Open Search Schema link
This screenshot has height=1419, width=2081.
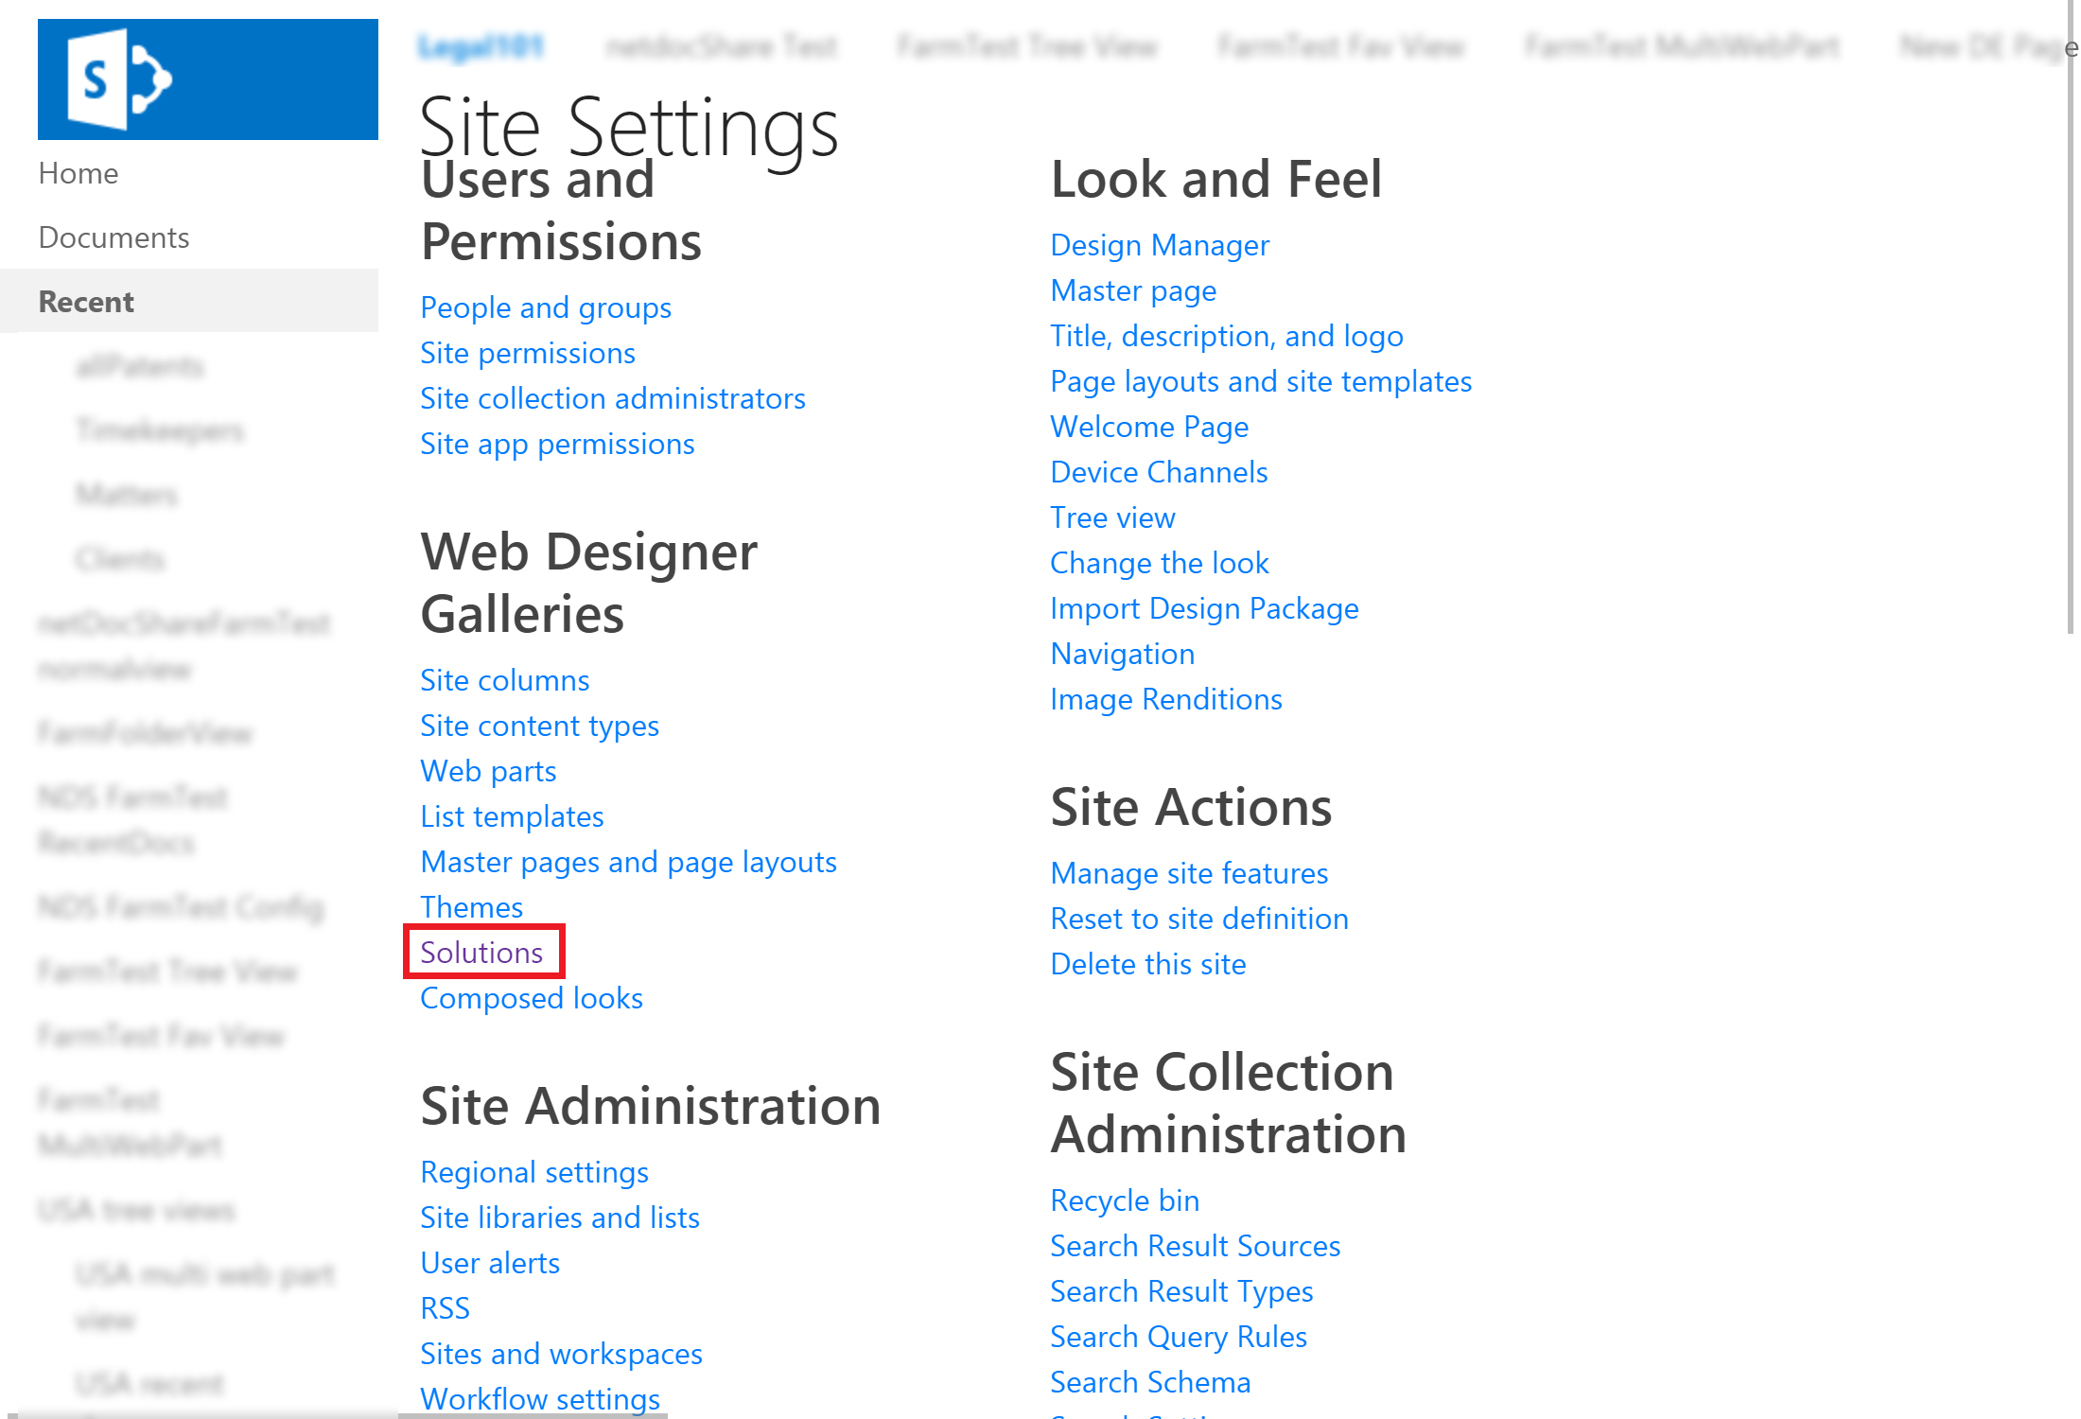click(x=1150, y=1382)
